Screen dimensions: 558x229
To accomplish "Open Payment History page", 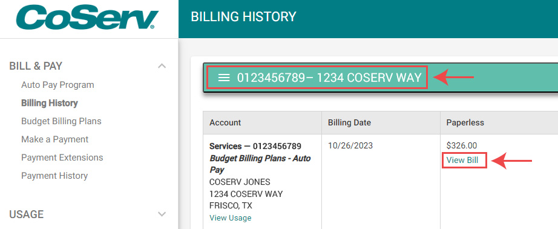I will tap(54, 176).
